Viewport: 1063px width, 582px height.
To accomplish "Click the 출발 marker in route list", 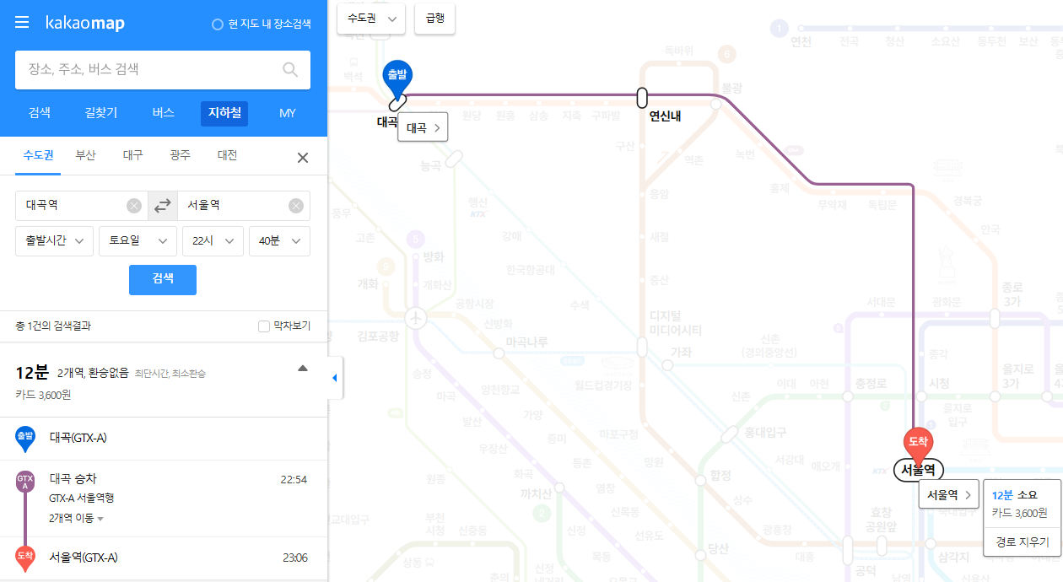I will click(x=25, y=438).
